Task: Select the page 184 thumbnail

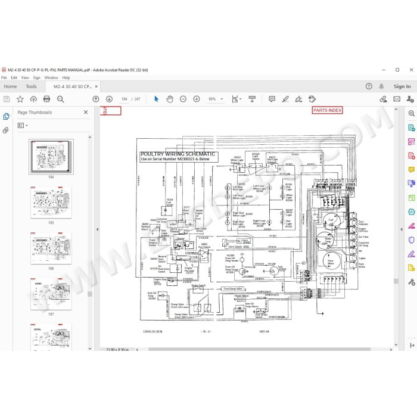Action: (51, 157)
